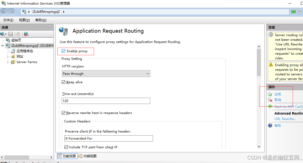Screen dimensions: 303x163
Task: Click the green Back to ARR Cache arrow icon
Action: 270,106
